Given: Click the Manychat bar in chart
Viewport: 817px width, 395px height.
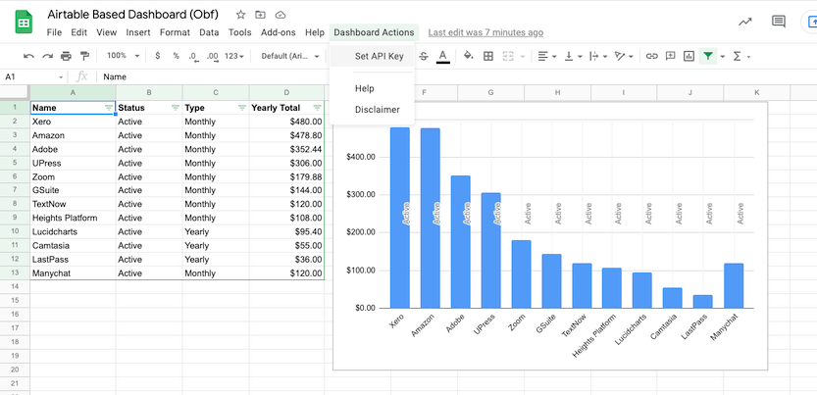Looking at the screenshot, I should tap(734, 285).
